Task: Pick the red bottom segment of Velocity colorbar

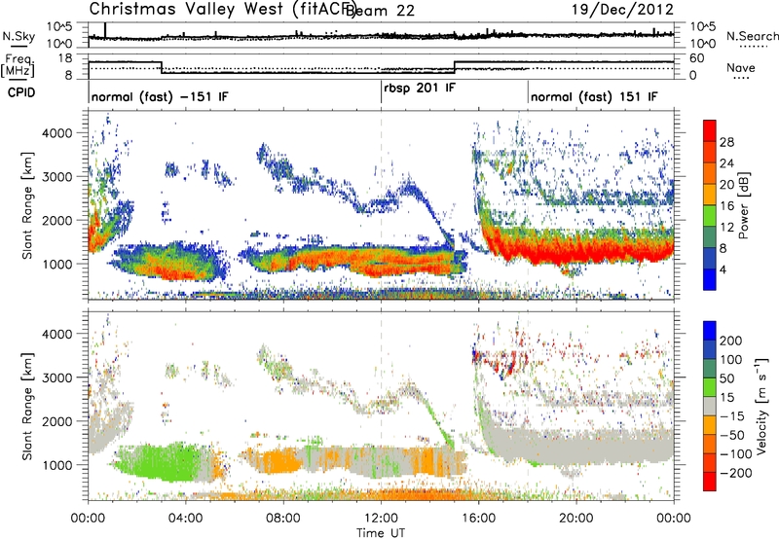Action: (x=710, y=482)
